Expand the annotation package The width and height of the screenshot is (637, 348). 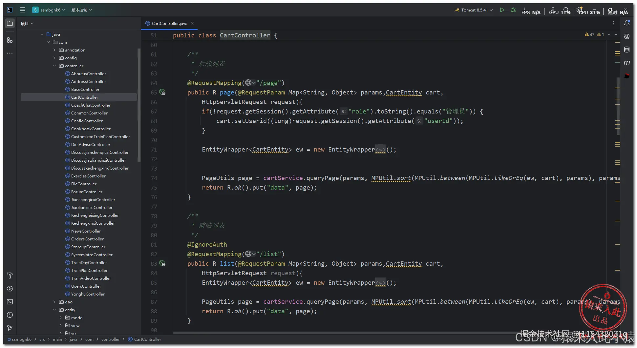tap(54, 50)
